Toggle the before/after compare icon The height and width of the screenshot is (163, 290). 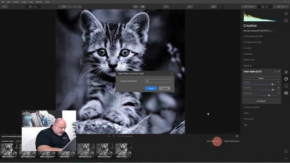click(x=143, y=7)
